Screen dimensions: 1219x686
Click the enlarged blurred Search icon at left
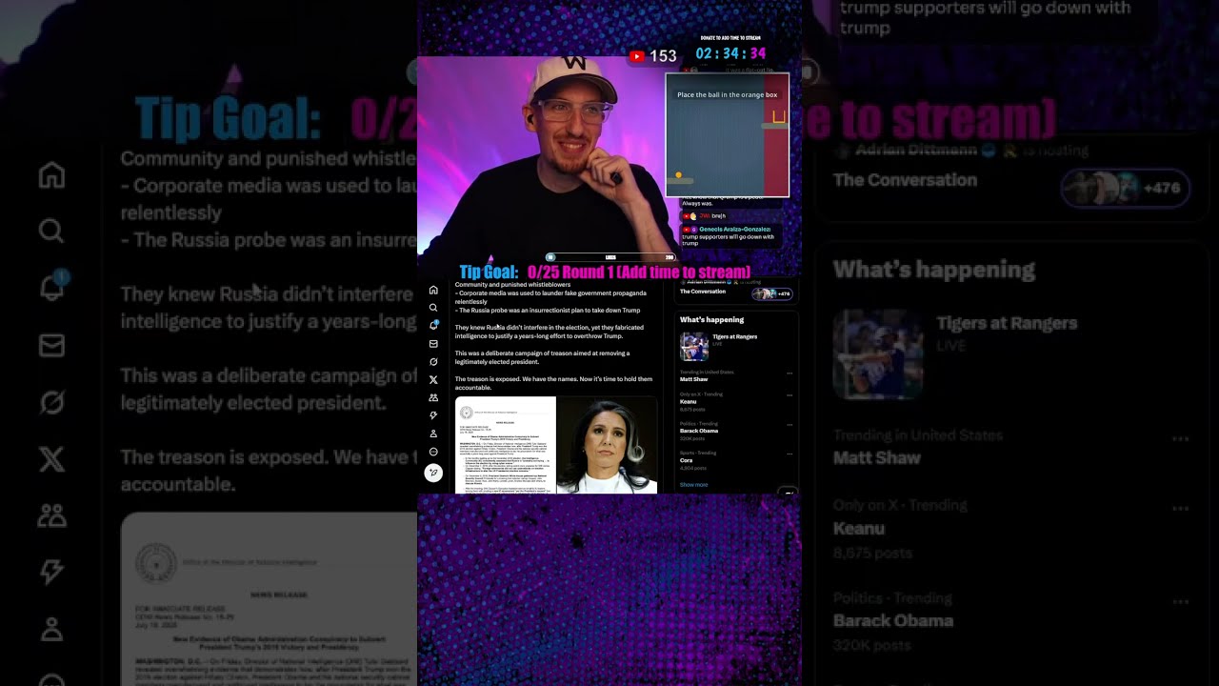(x=51, y=232)
